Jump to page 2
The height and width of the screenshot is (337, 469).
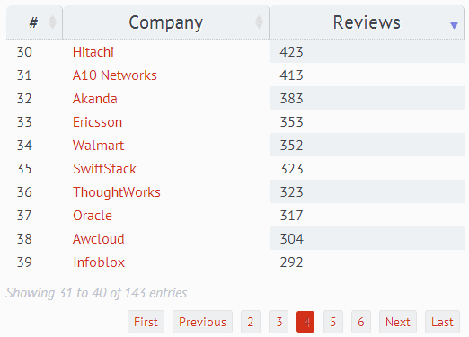coord(251,322)
